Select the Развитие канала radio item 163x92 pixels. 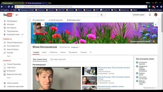[137, 73]
